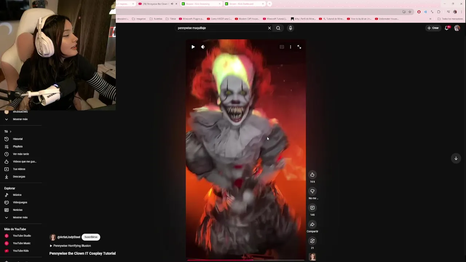Open Modern Cliff House bookmark
The width and height of the screenshot is (466, 262).
click(x=247, y=19)
